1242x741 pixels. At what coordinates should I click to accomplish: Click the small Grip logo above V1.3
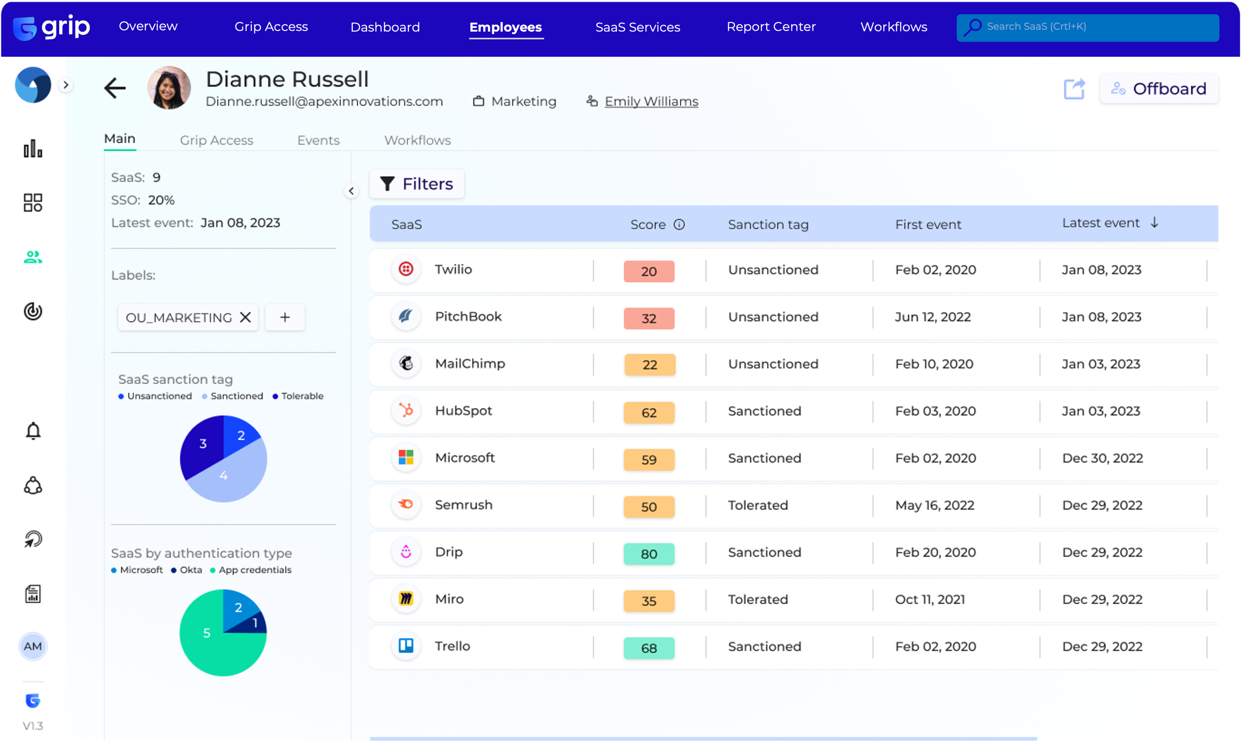click(33, 701)
